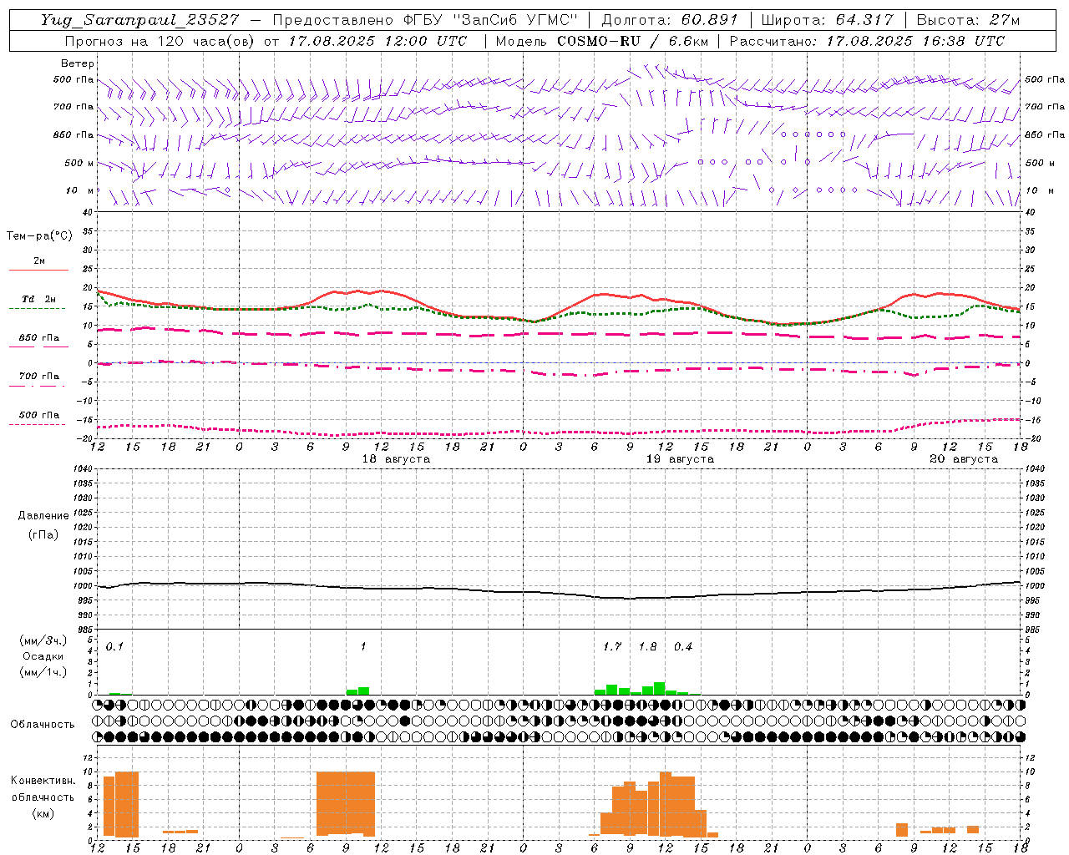Click the '(мм/1ч.)' precipitation unit label
The image size is (1069, 855).
pos(43,672)
